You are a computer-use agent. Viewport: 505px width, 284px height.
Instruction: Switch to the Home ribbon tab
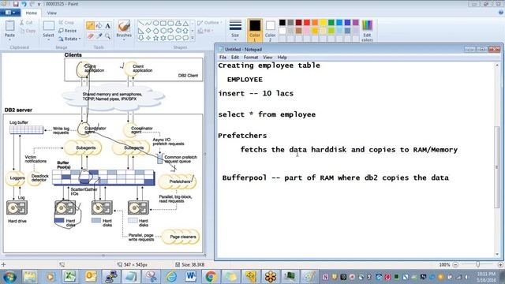click(32, 13)
